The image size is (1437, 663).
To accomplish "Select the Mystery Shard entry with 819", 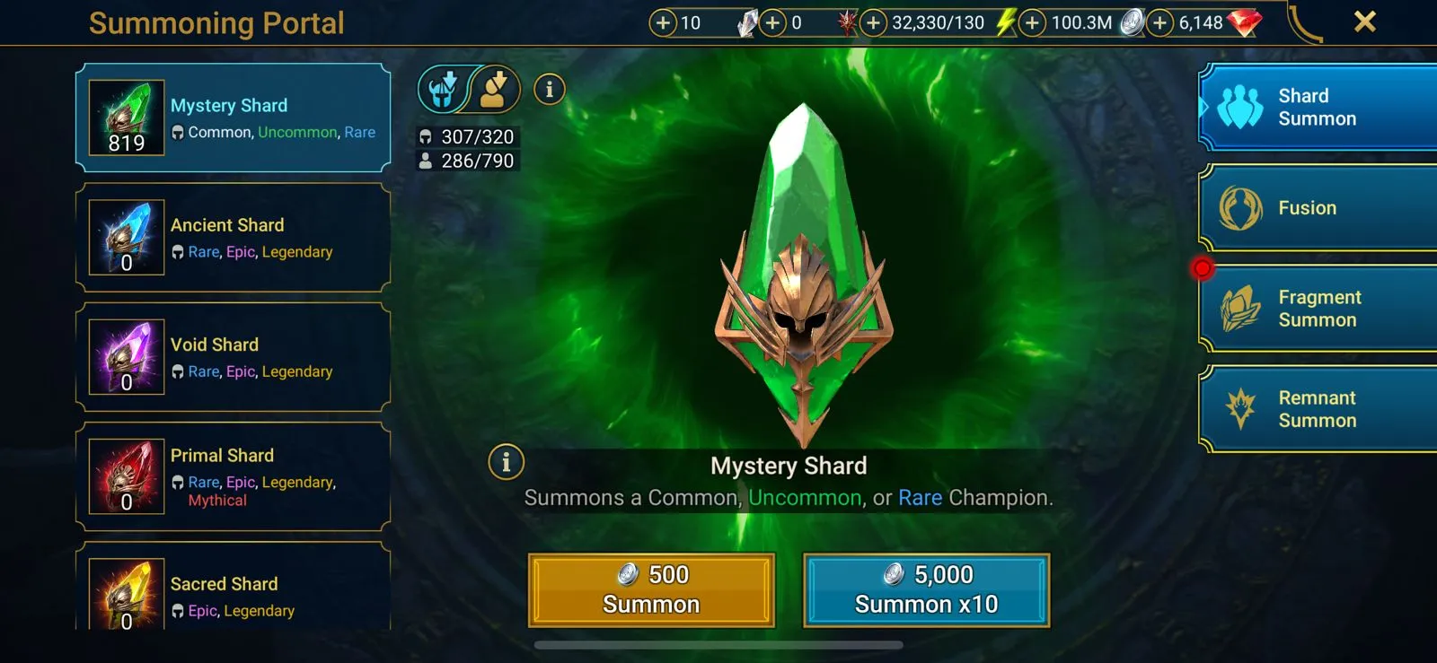I will click(234, 118).
